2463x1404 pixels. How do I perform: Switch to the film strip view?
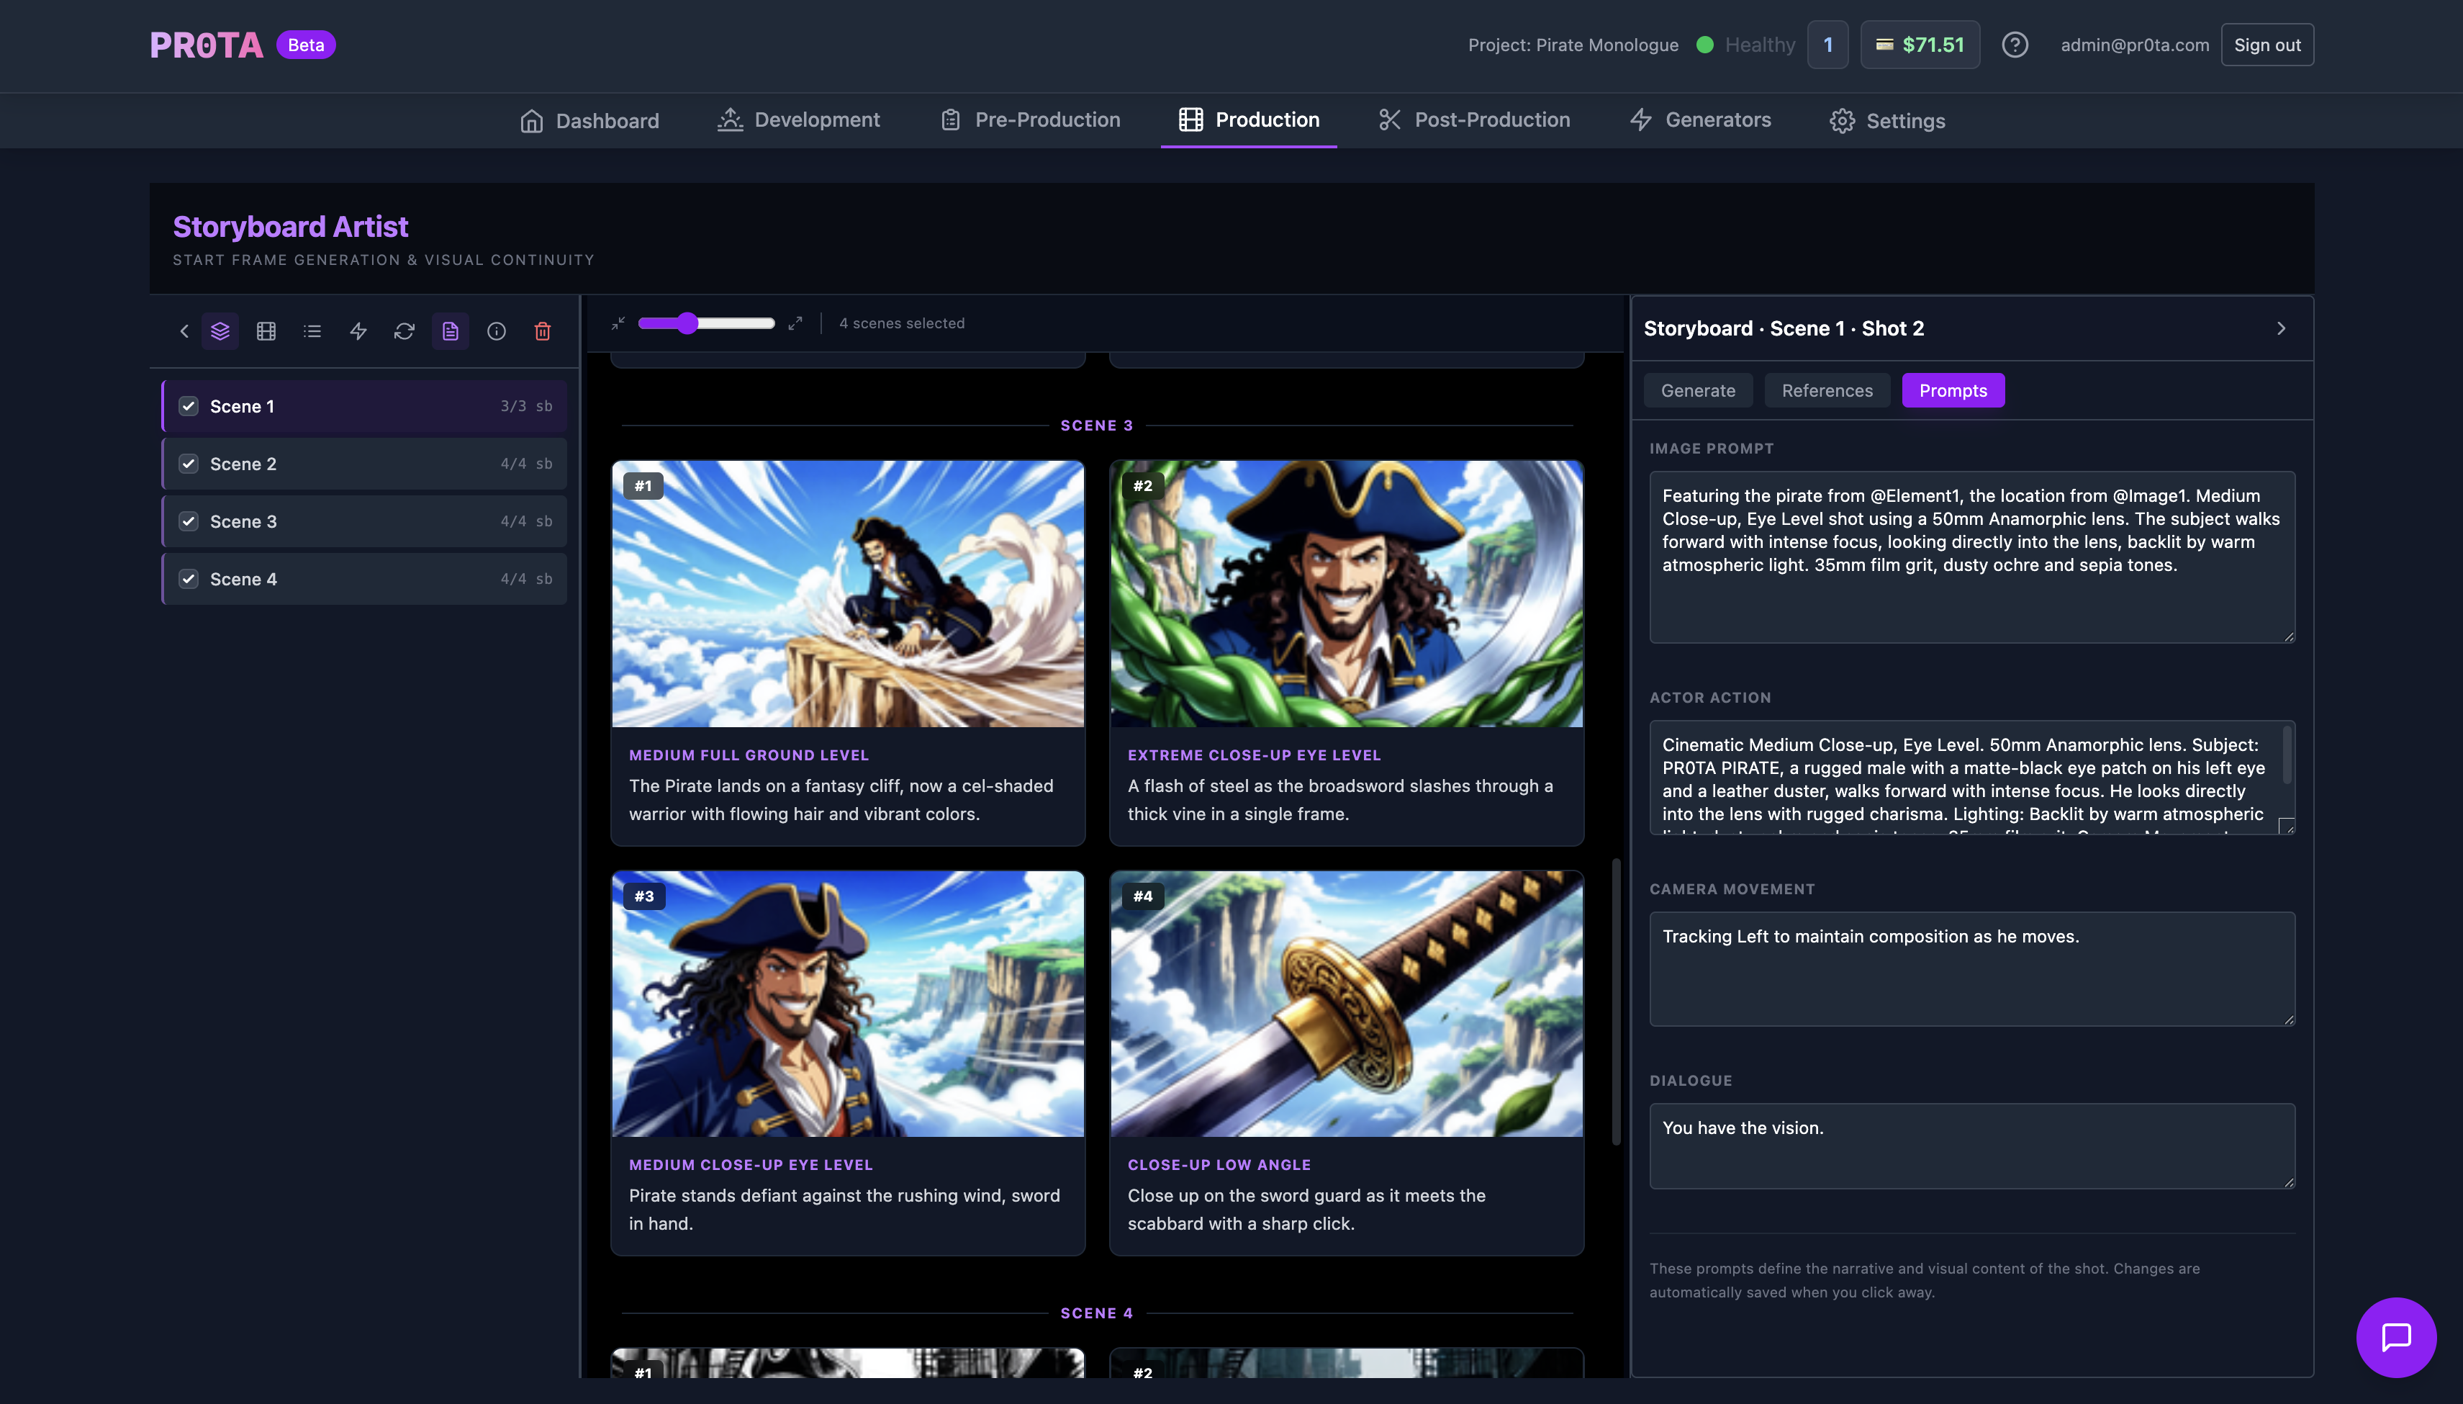(x=266, y=330)
